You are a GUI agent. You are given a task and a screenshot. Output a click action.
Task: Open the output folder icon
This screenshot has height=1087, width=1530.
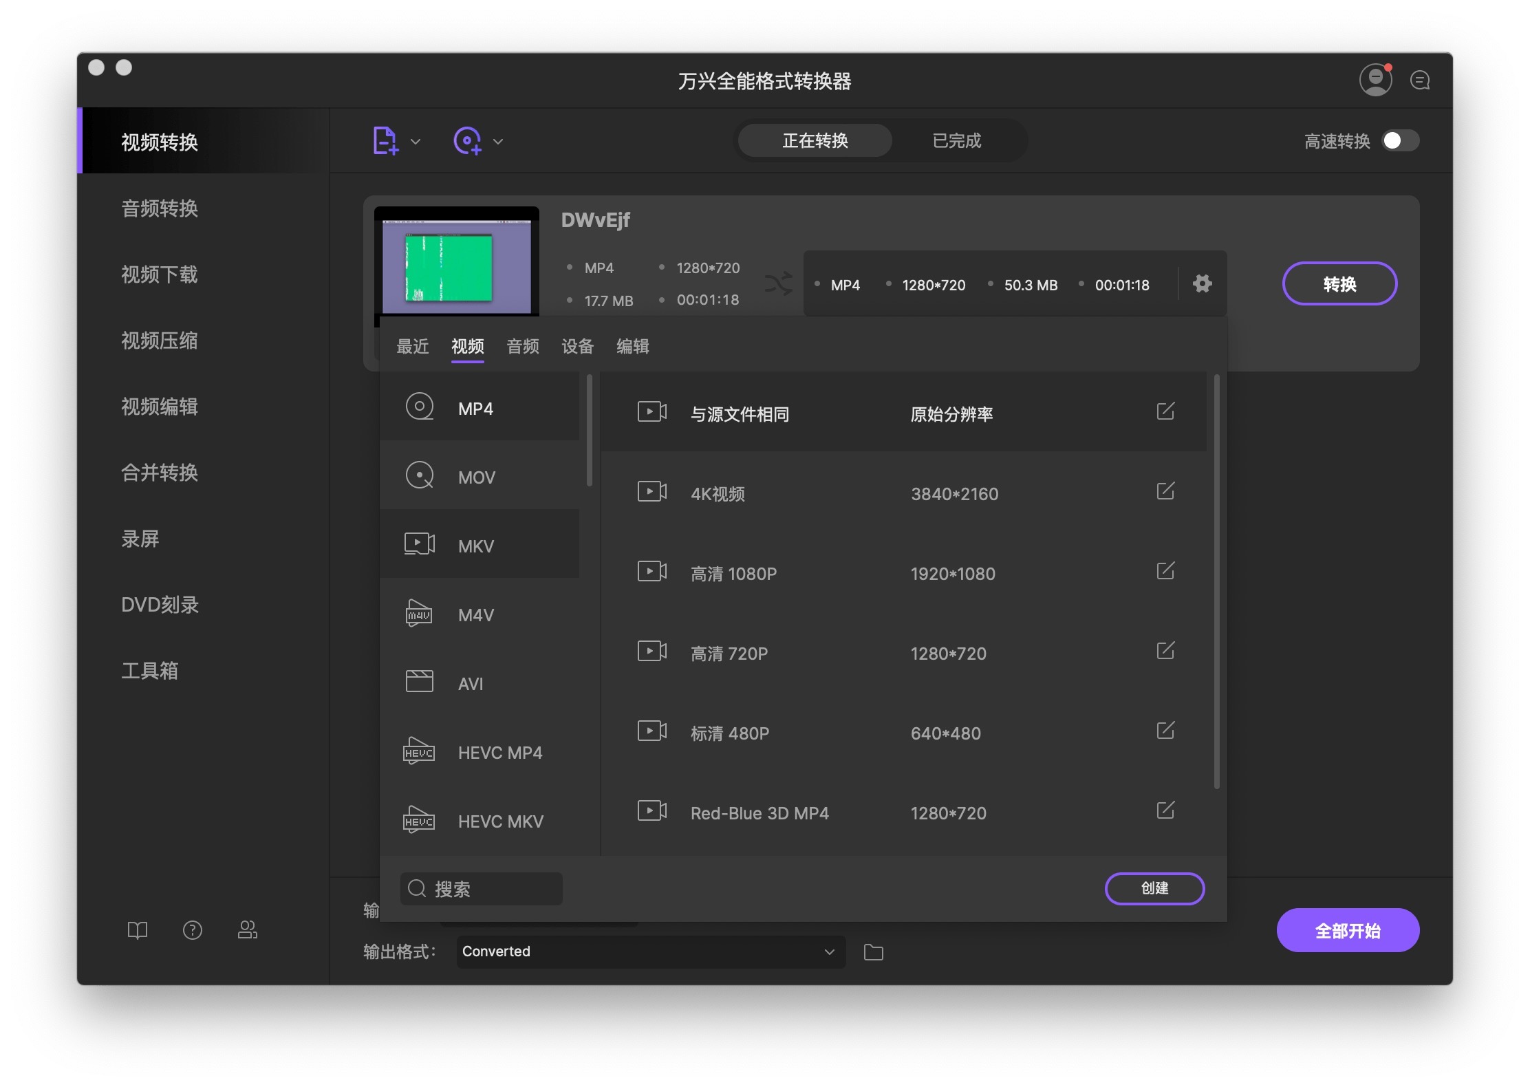(x=873, y=952)
